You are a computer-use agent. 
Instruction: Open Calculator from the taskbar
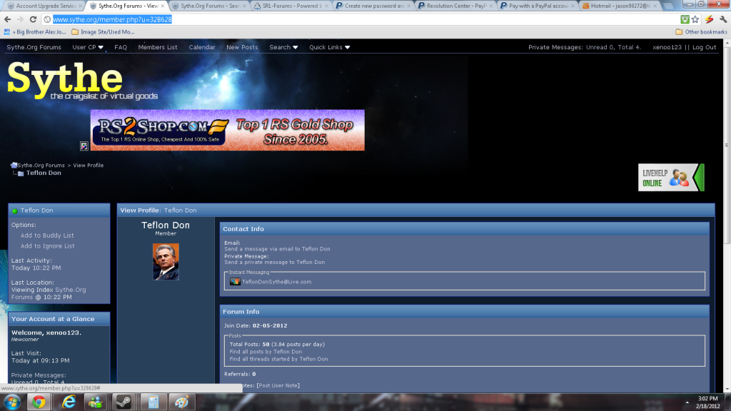153,402
